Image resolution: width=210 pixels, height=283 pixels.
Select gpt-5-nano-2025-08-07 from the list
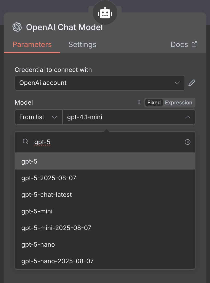(x=105, y=261)
